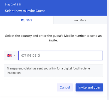Expand the country code dropdown arrow
The image size is (109, 100).
pos(14,55)
